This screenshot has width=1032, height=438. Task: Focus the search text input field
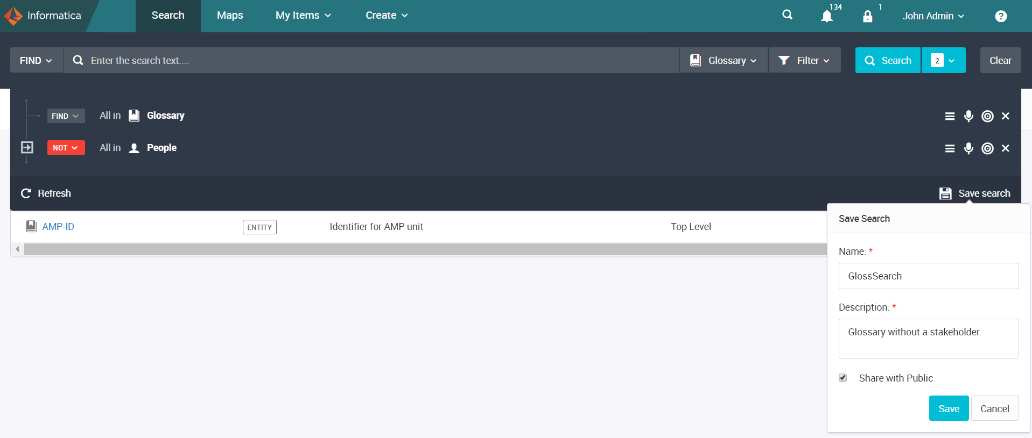point(371,60)
